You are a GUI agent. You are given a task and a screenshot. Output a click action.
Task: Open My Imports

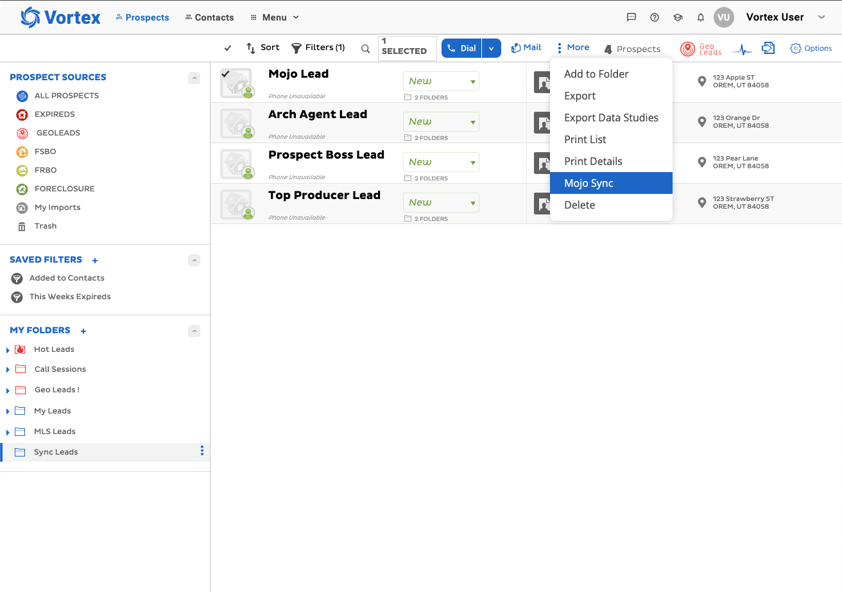click(x=49, y=207)
